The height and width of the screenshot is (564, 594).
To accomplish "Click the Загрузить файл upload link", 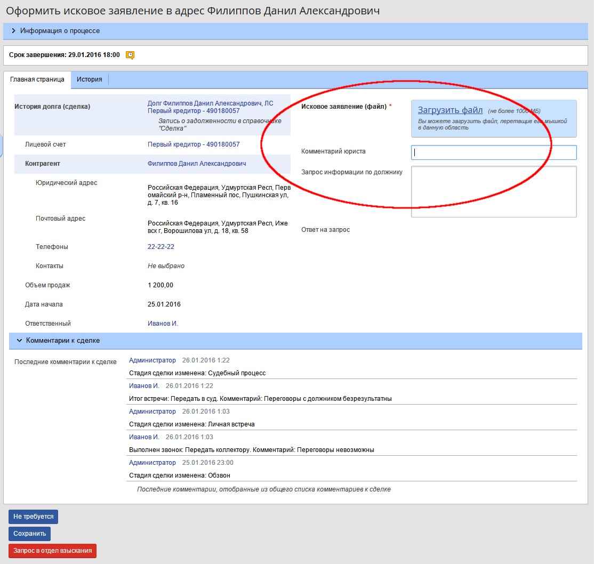I will tap(449, 110).
